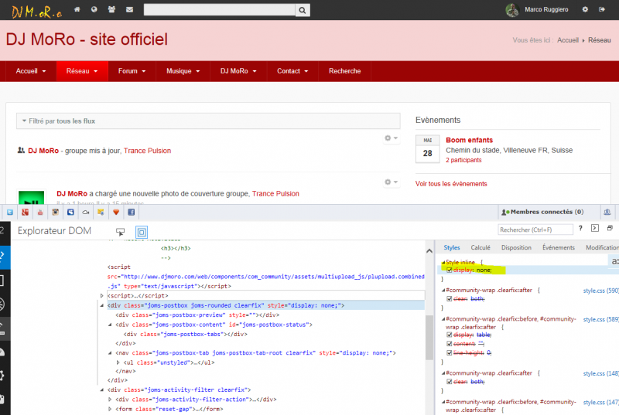Click the icon right of Membres connectés
The width and height of the screenshot is (619, 415).
pyautogui.click(x=607, y=212)
